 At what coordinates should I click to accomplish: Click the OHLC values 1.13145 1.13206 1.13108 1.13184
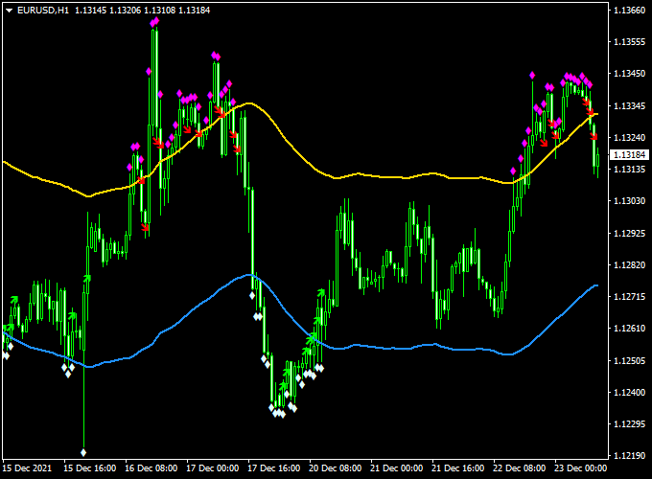click(x=142, y=11)
